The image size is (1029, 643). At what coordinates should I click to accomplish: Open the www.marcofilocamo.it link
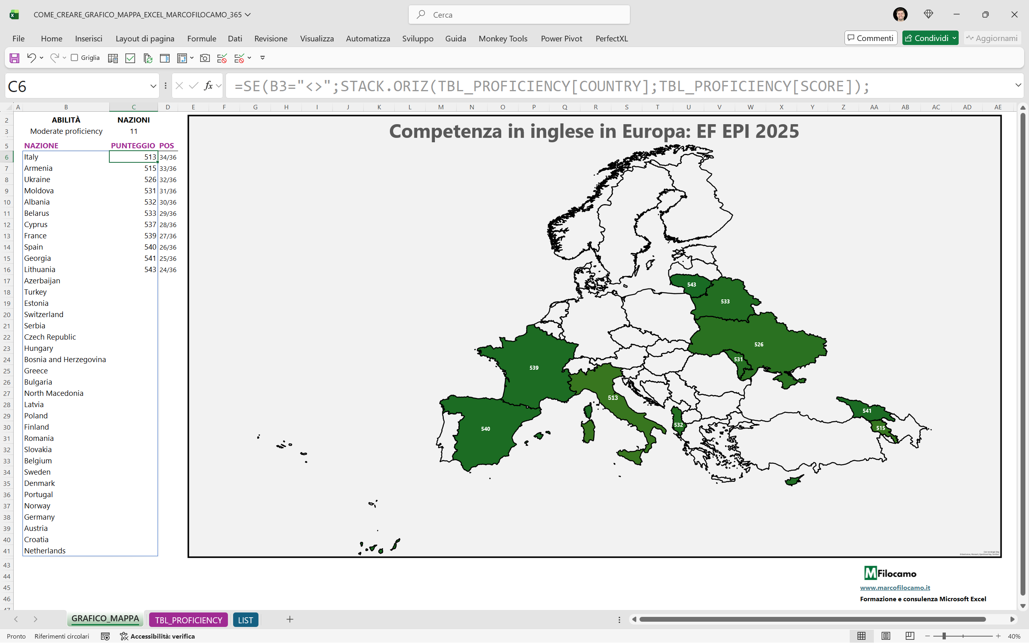pyautogui.click(x=895, y=587)
